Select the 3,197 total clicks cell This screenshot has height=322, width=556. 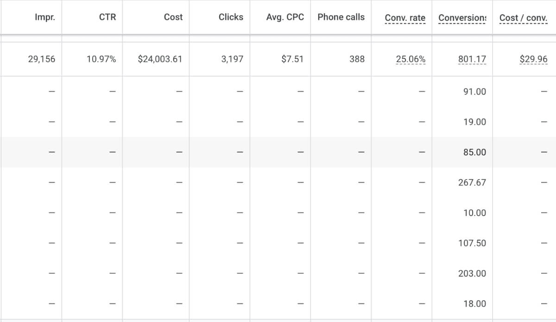[x=231, y=59]
